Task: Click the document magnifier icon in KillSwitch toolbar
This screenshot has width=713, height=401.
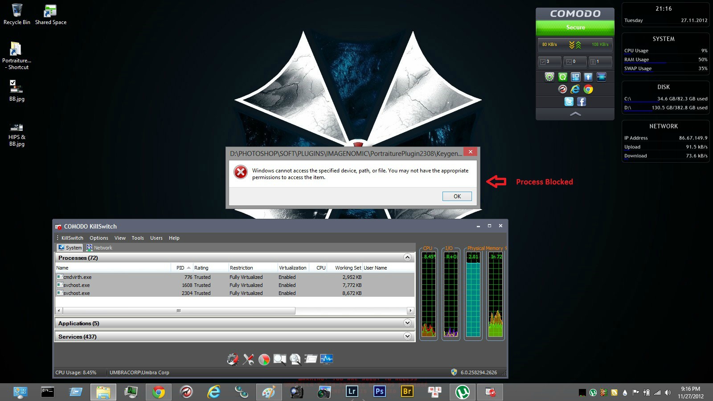Action: (295, 359)
